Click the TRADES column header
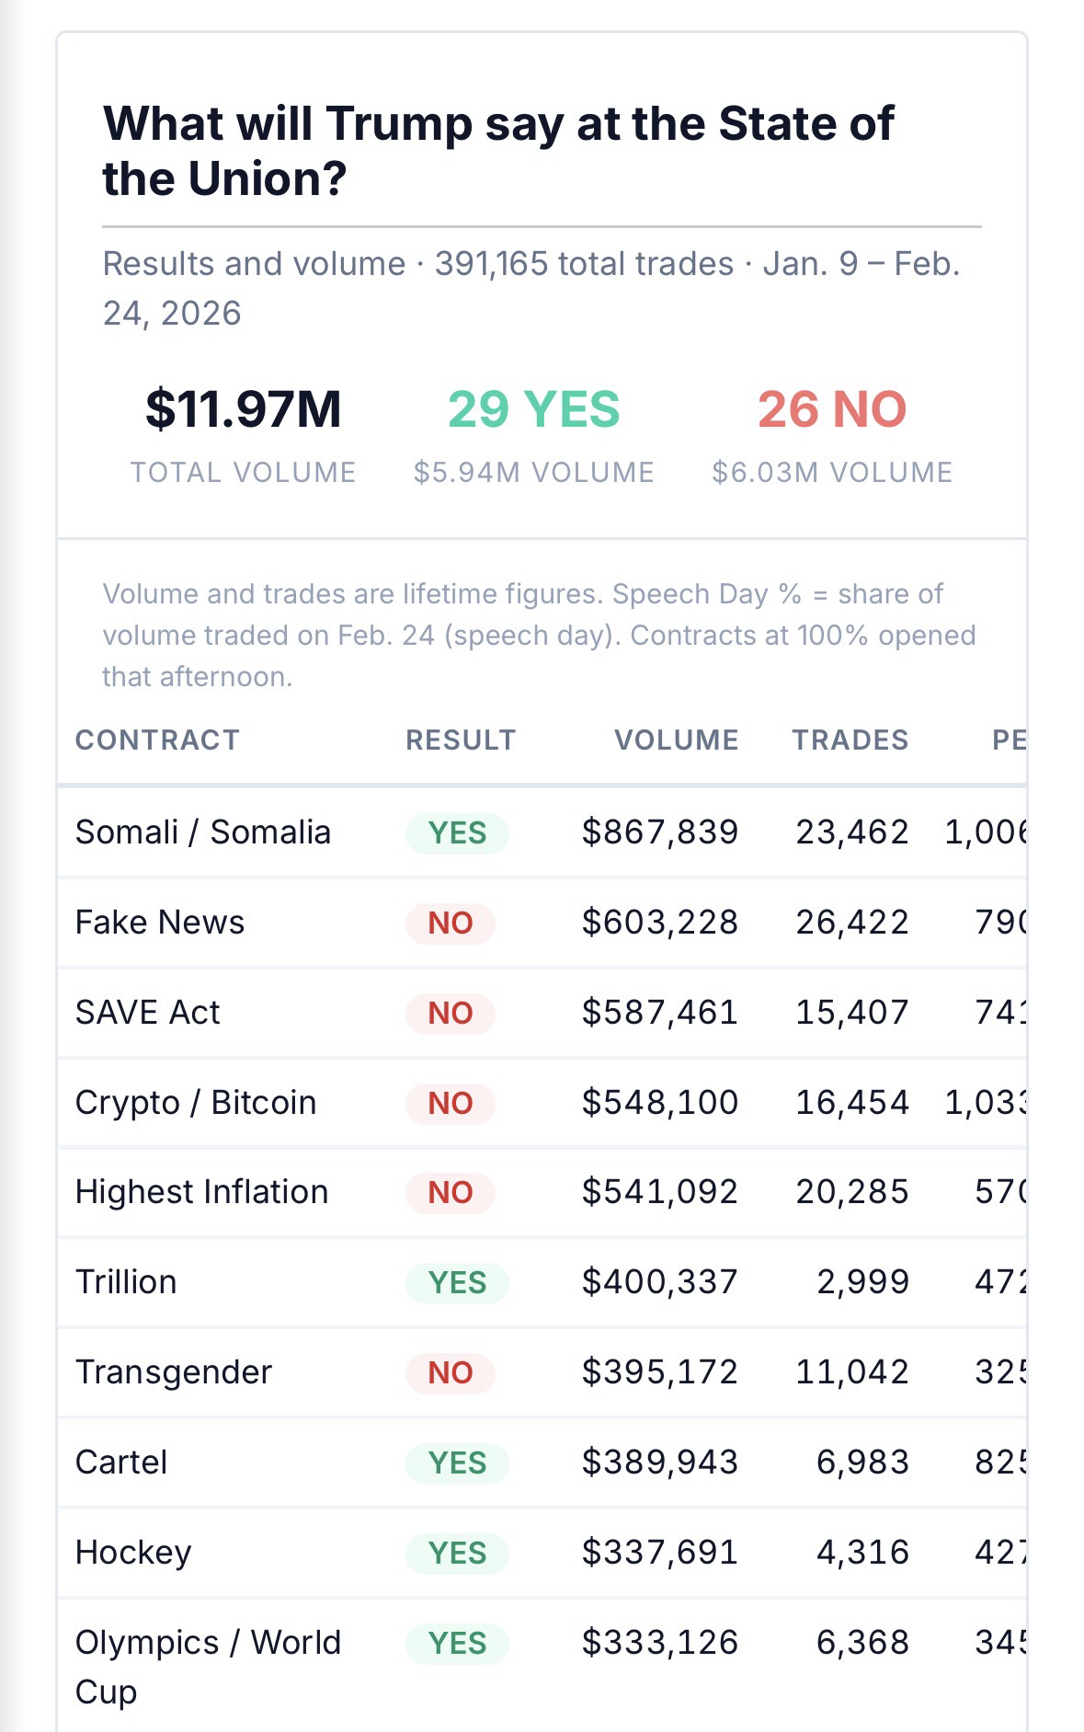Viewport: 1084px width, 1732px height. coord(850,740)
